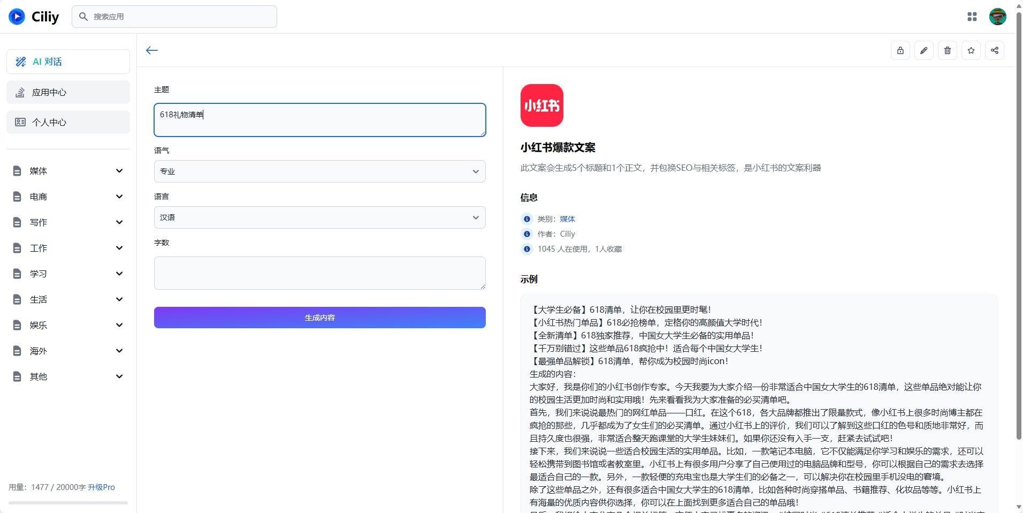Open the apps grid icon
Screen dimensions: 1023x513
coord(972,17)
